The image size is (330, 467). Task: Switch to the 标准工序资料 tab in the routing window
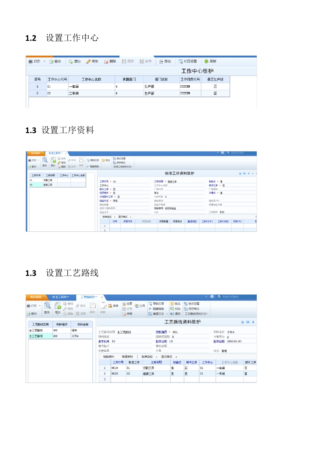click(60, 297)
